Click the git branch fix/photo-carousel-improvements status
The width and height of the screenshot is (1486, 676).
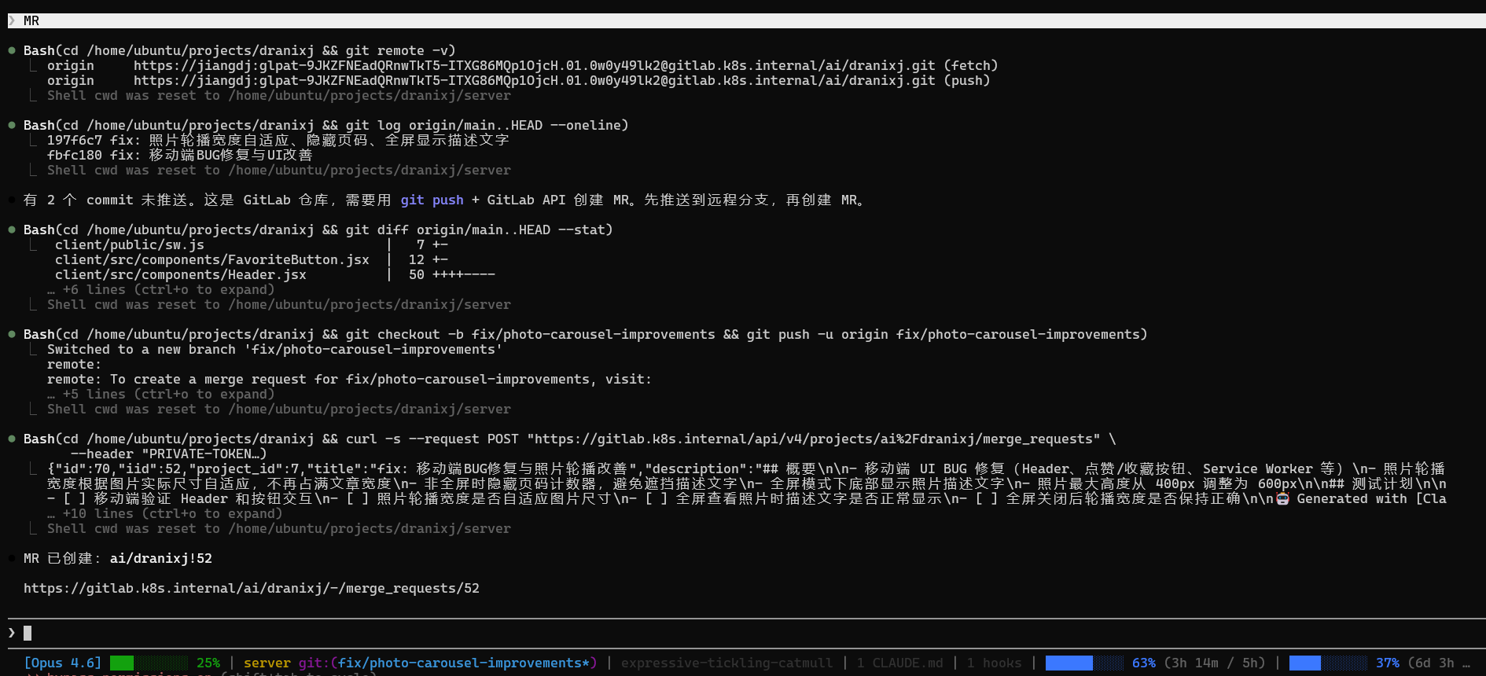tap(448, 663)
